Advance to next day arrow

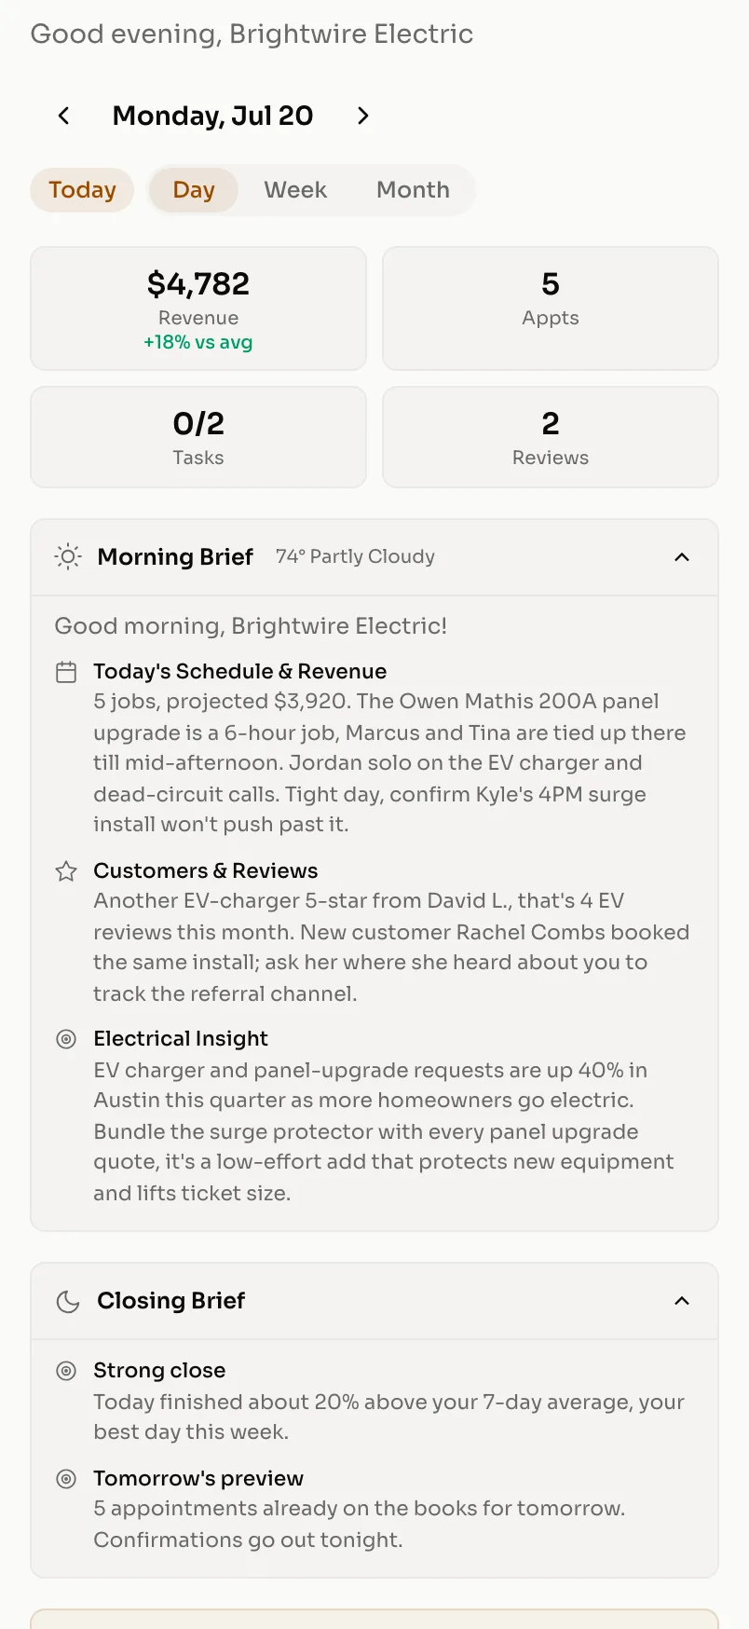pos(363,116)
